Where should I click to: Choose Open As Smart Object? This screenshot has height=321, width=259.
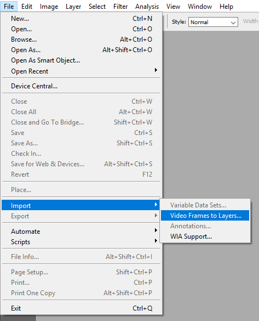(x=81, y=60)
